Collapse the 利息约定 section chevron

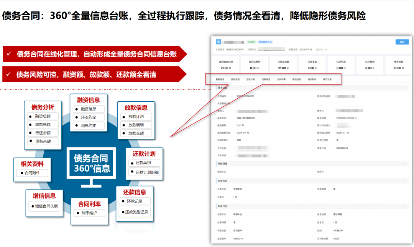click(404, 206)
